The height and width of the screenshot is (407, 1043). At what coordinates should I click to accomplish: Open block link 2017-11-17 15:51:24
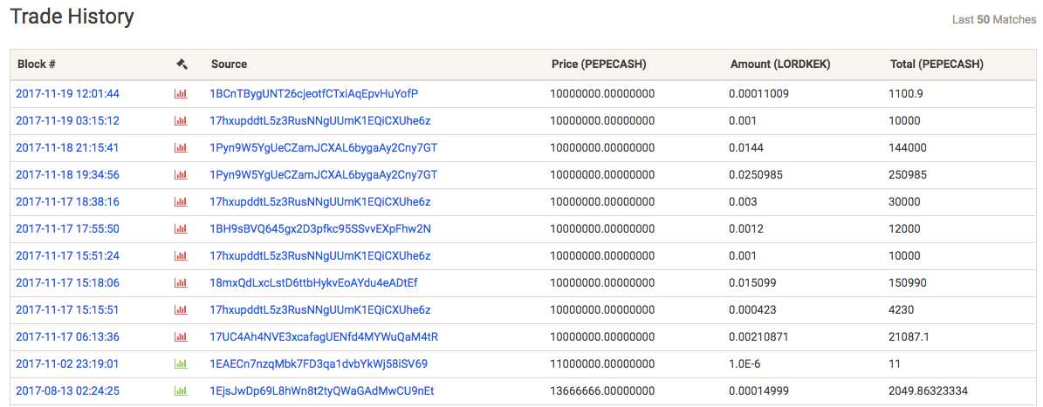click(x=68, y=255)
